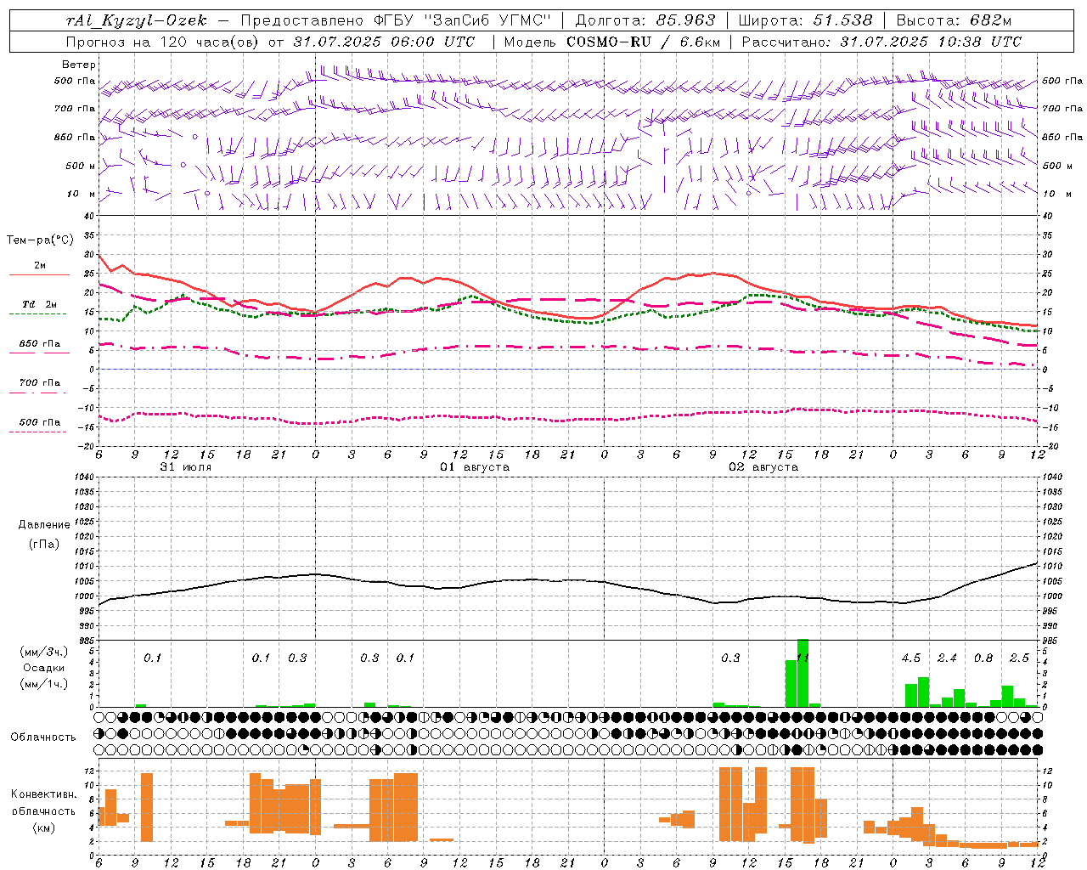Click the 10 м wind level label on left
Image resolution: width=1087 pixels, height=870 pixels.
click(x=82, y=194)
